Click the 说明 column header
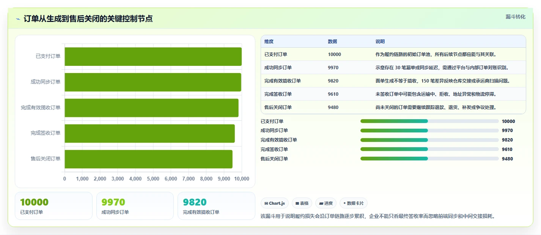This screenshot has width=541, height=235. pos(380,42)
